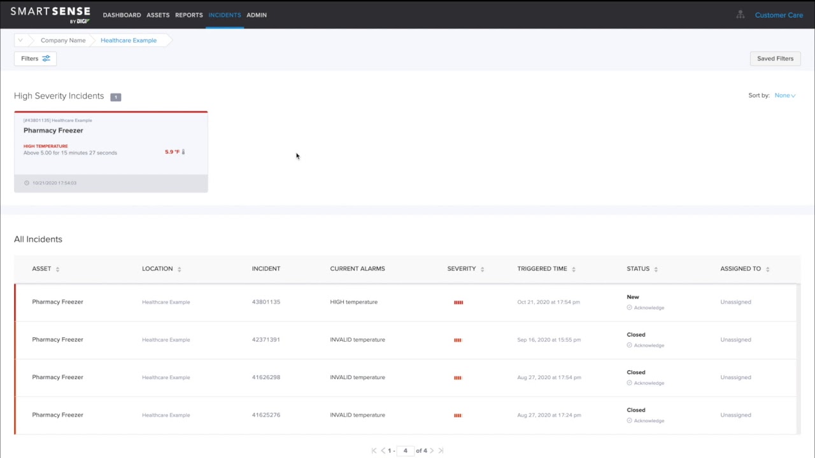Open the Assets tab
The width and height of the screenshot is (815, 458).
(x=158, y=15)
